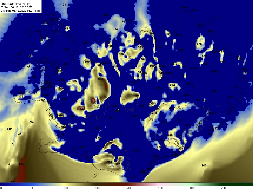Click the 369 height value
This screenshot has width=253, height=190.
click(x=152, y=66)
